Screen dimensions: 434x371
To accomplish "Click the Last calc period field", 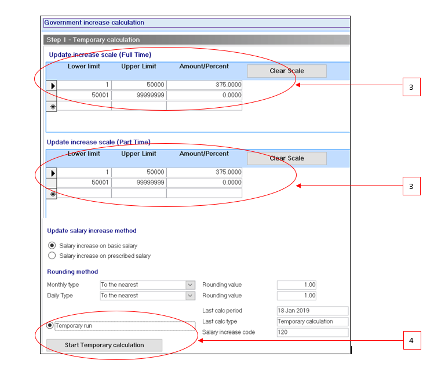I will click(312, 311).
